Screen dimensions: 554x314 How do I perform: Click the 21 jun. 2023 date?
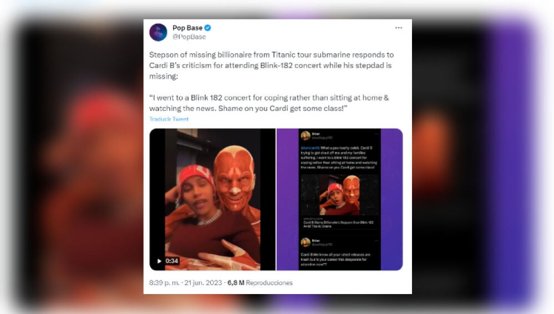203,283
